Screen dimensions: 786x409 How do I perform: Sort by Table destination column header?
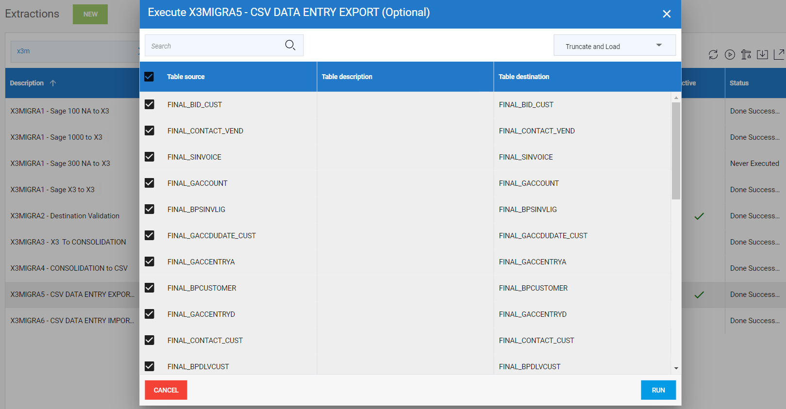pos(524,77)
